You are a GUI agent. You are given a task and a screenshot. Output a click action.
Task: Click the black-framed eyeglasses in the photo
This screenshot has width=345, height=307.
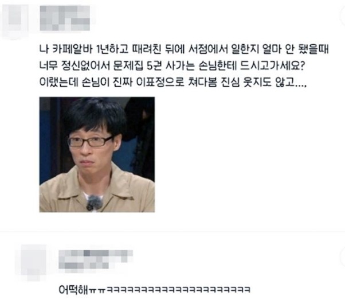90,142
